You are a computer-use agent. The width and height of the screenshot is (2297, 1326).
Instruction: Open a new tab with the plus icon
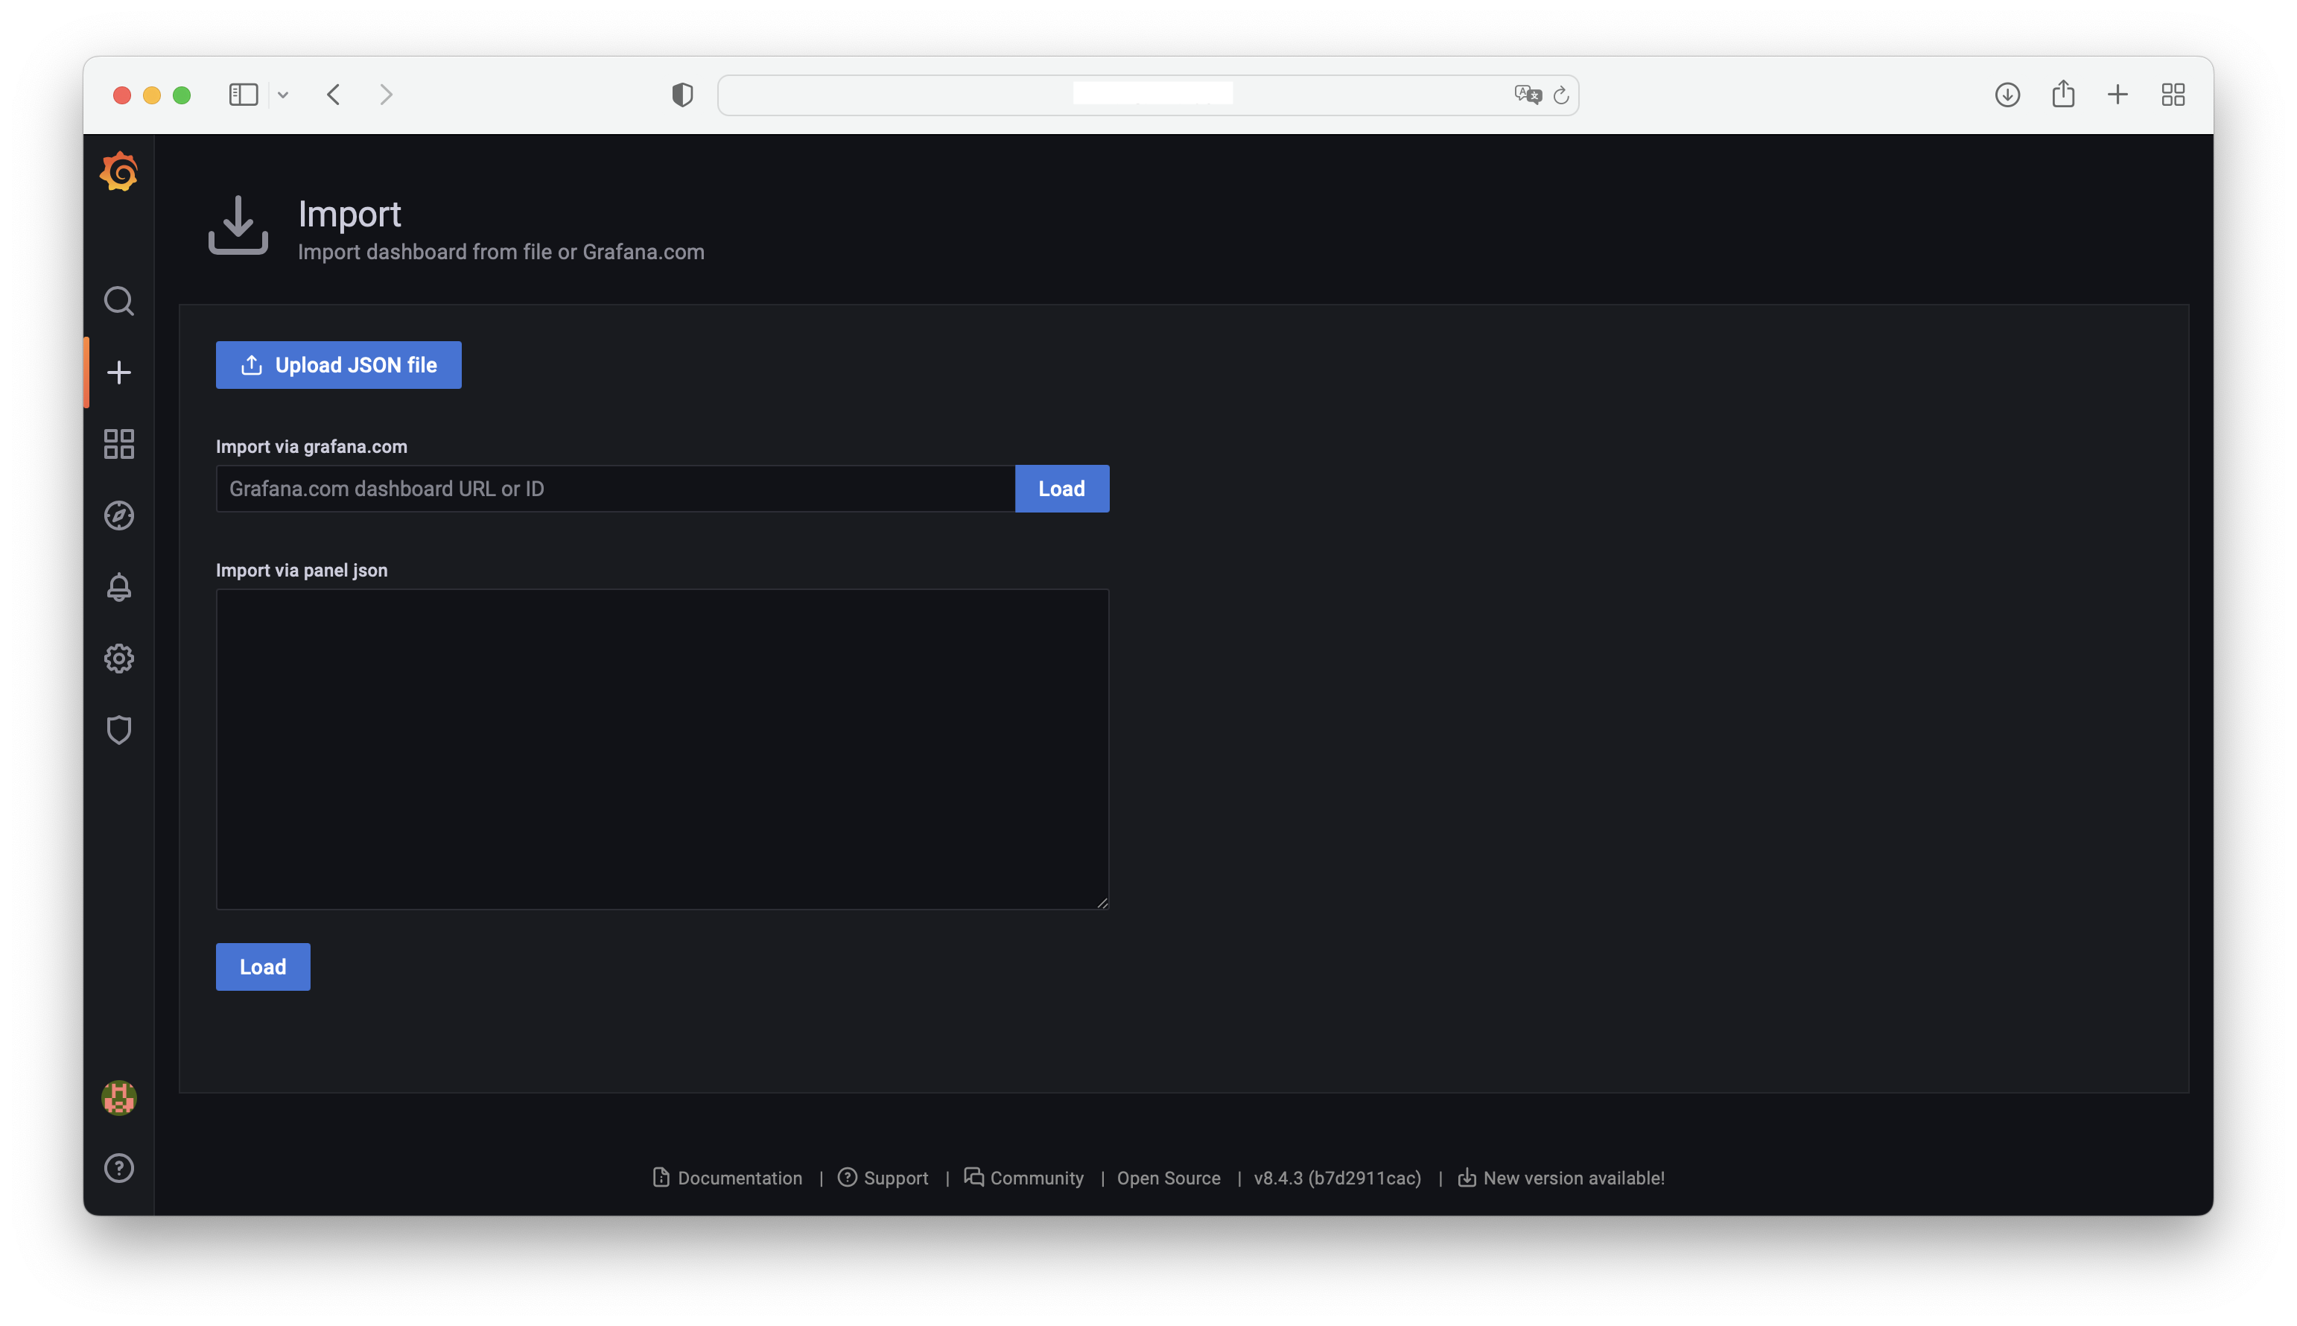coord(2117,95)
